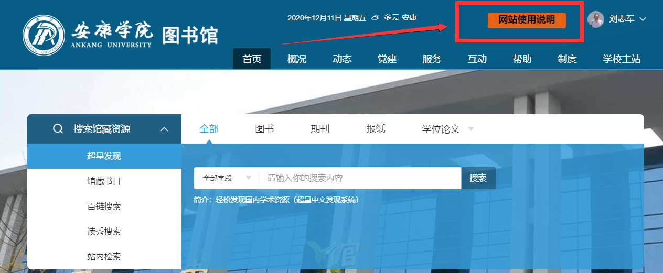Expand the 学位论文 tab dropdown arrow
Viewport: 663px width, 273px height.
[x=470, y=129]
